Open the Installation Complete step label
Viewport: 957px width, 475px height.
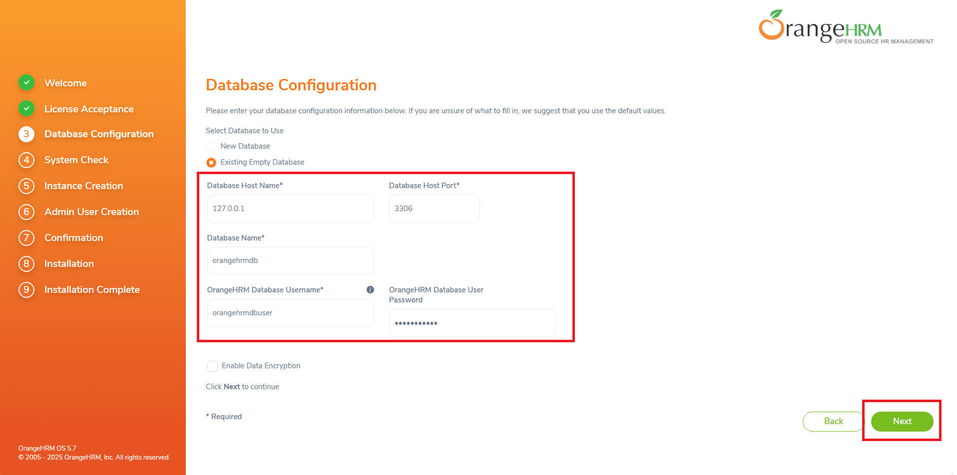(92, 290)
